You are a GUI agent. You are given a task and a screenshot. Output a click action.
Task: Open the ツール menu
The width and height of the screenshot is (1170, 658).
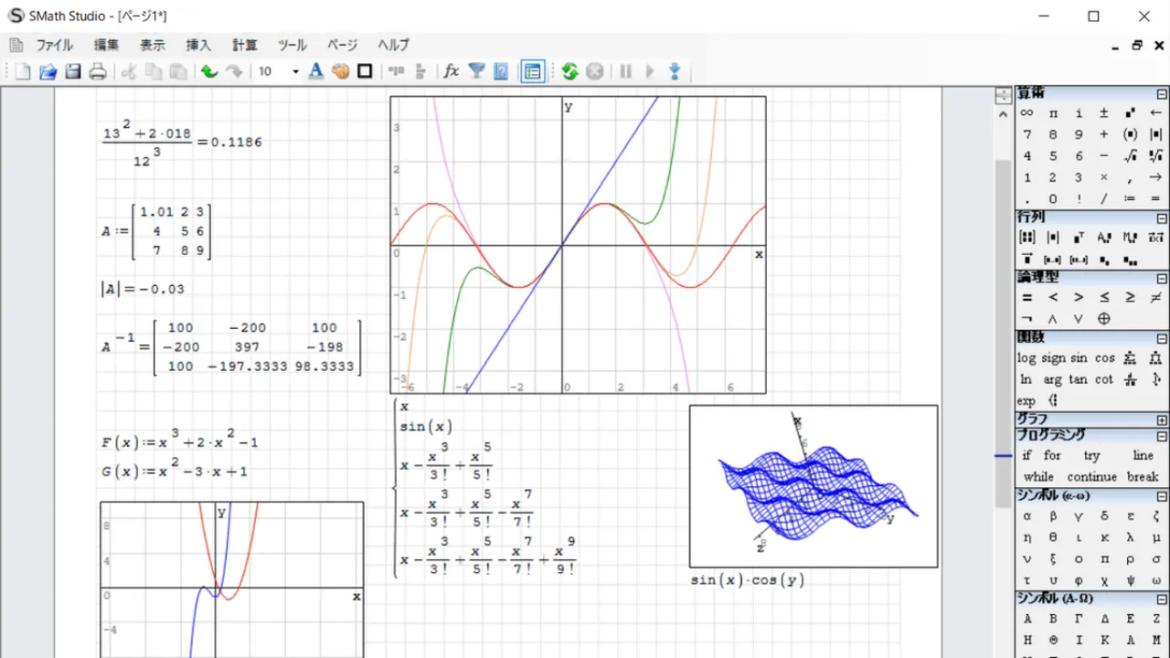(x=292, y=45)
